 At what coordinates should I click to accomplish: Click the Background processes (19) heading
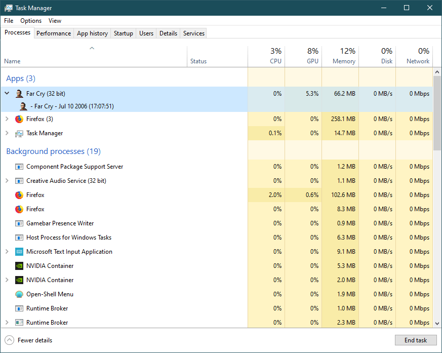pyautogui.click(x=53, y=151)
